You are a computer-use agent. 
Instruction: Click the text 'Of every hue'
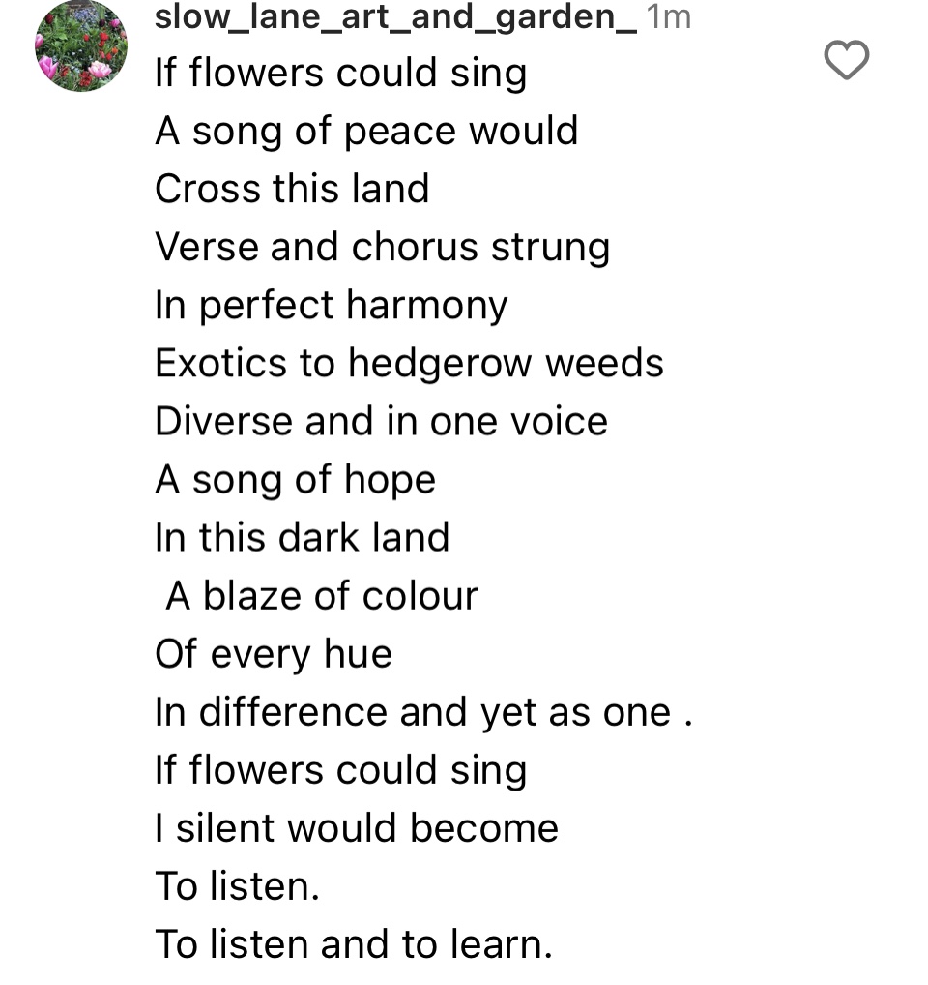tap(274, 654)
